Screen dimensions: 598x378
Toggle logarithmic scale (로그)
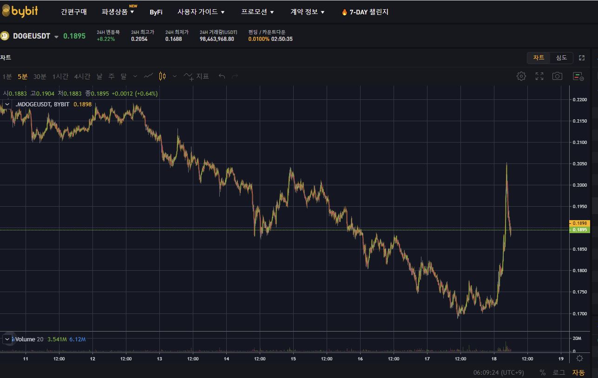(559, 372)
